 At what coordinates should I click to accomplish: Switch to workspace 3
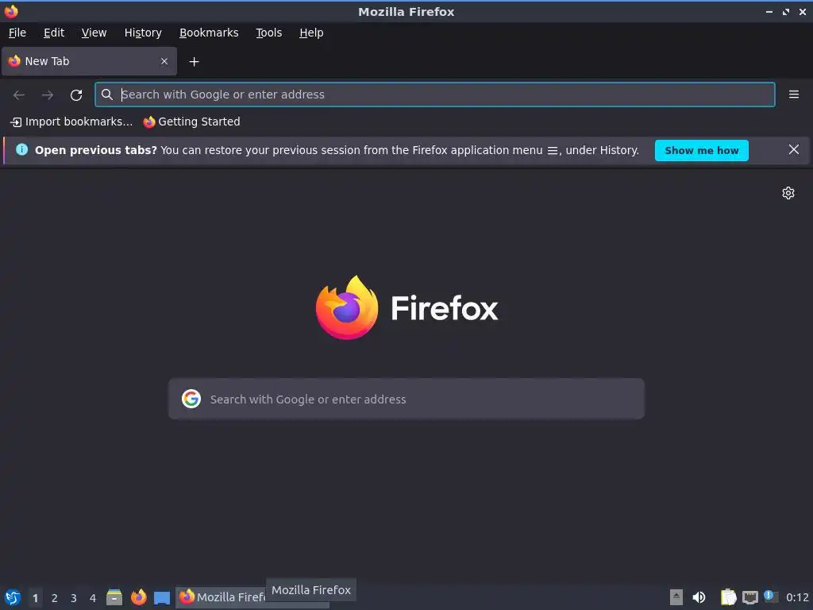[x=74, y=598]
